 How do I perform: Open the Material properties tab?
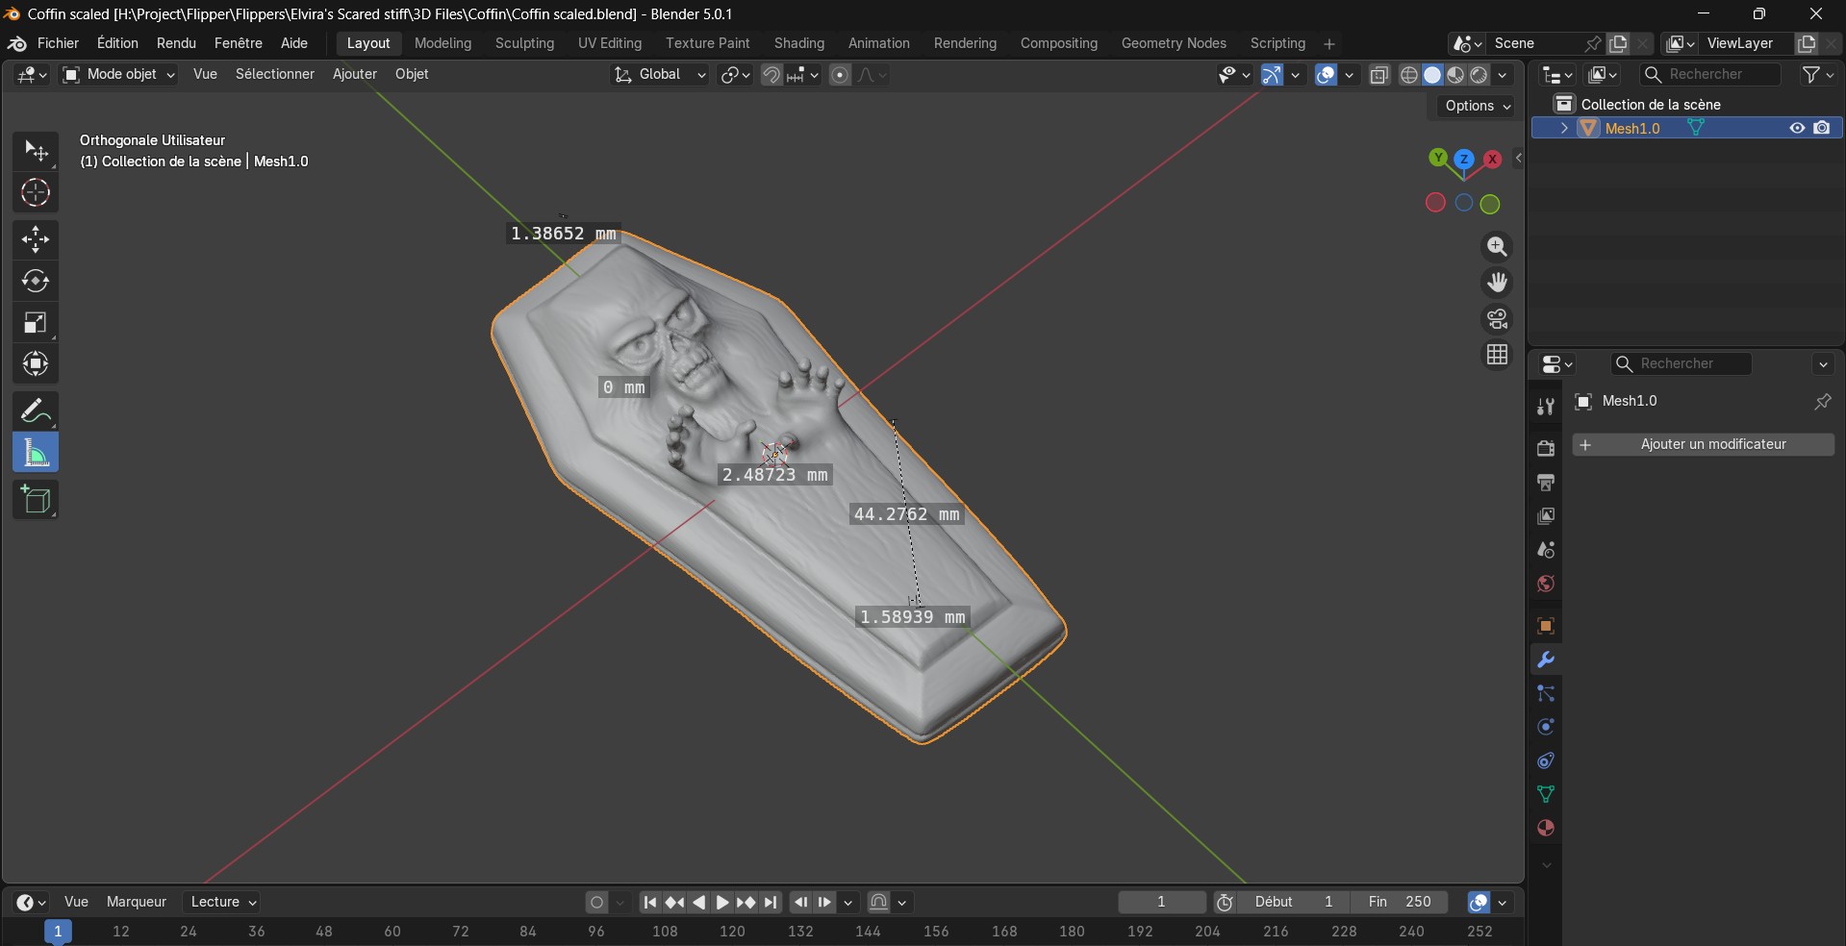click(x=1546, y=829)
